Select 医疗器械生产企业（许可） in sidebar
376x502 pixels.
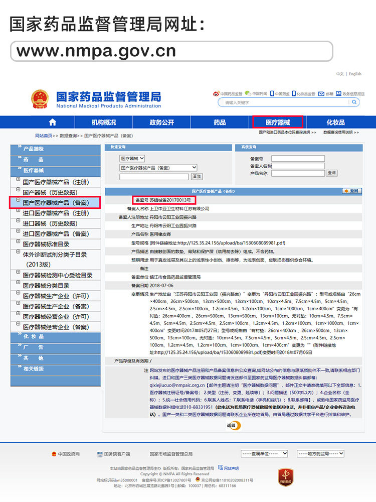click(x=56, y=296)
